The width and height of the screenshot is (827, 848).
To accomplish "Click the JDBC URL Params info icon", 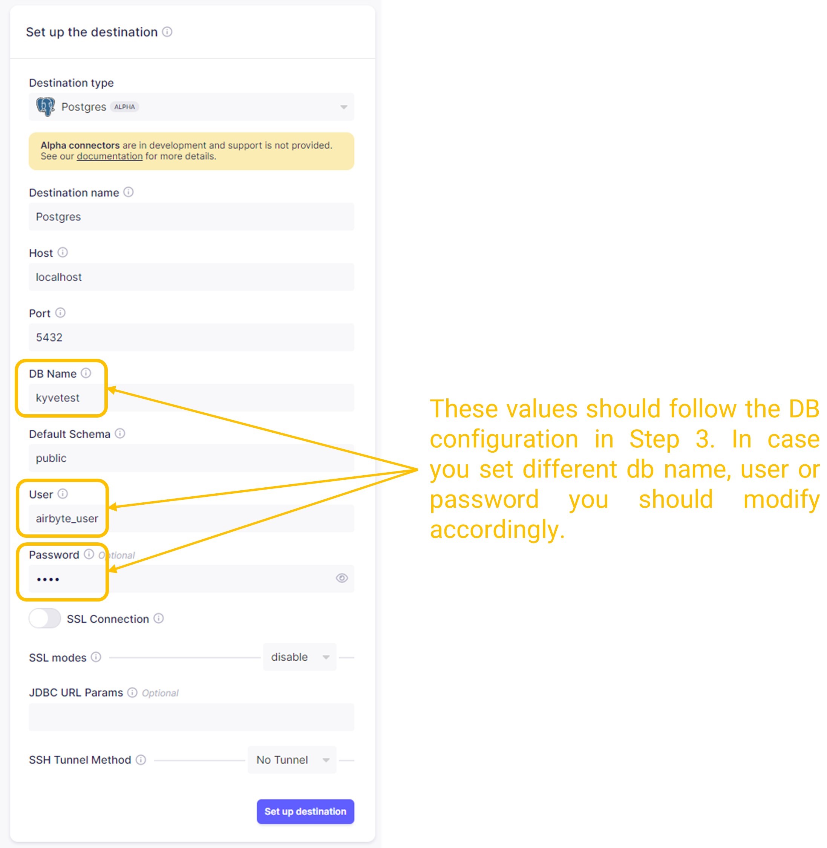I will [132, 692].
